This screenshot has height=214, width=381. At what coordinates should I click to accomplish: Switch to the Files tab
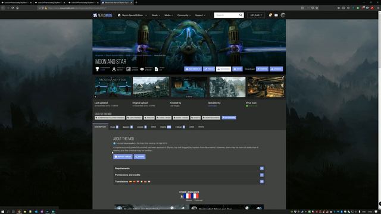tap(114, 127)
